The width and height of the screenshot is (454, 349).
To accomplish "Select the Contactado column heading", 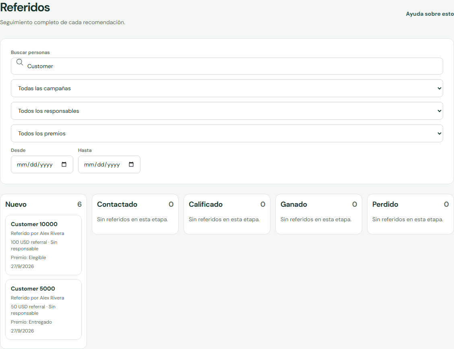I will (x=117, y=204).
